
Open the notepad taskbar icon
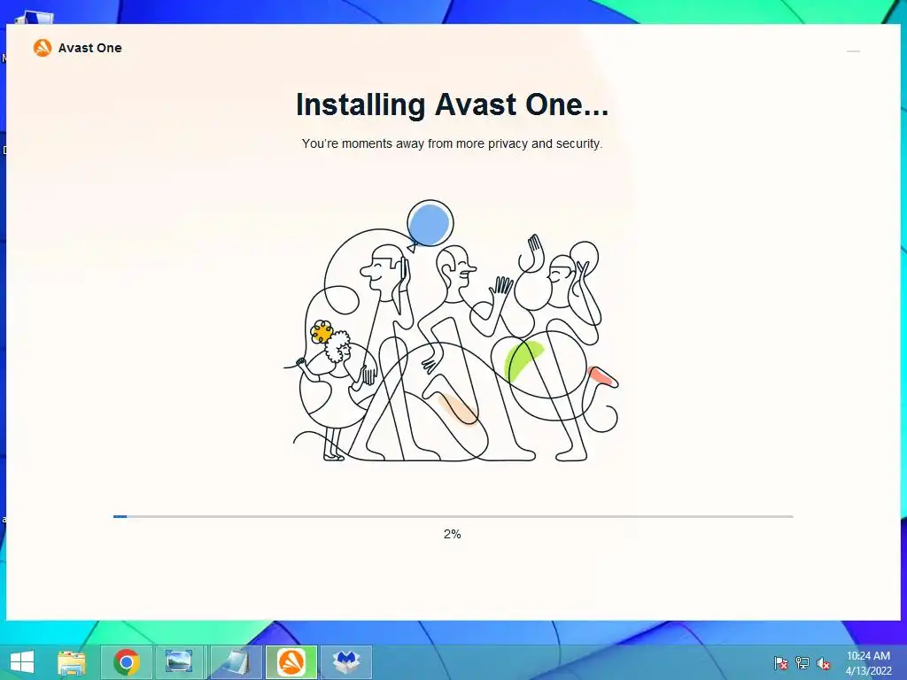click(236, 662)
